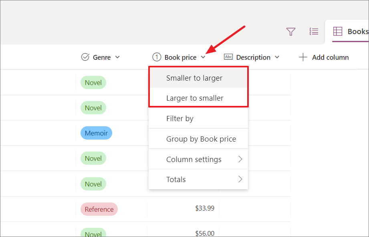
Task: Select the Larger to smaller sort option
Action: click(x=194, y=98)
